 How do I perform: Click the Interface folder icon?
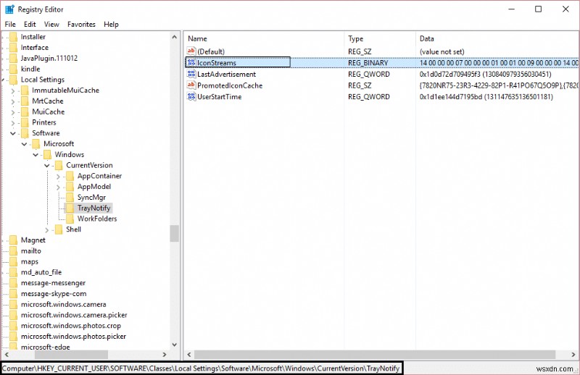[13, 47]
